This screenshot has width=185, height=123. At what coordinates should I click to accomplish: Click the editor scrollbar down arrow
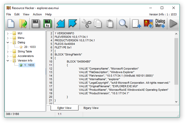click(176, 102)
